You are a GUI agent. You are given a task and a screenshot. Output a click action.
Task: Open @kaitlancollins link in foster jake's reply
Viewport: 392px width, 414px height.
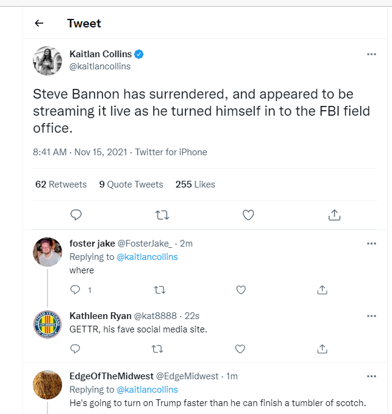pos(147,257)
